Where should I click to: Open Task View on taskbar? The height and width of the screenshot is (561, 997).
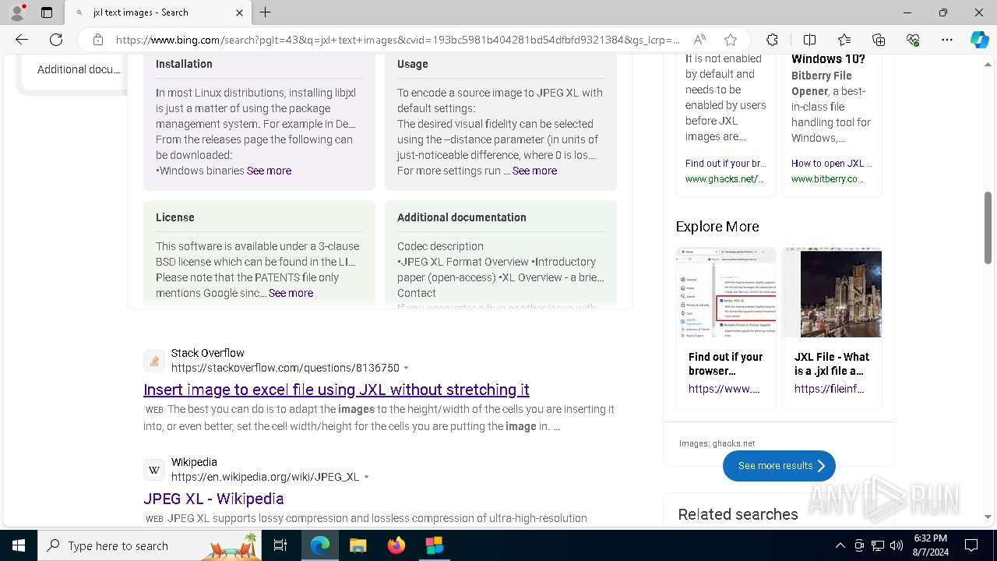280,545
